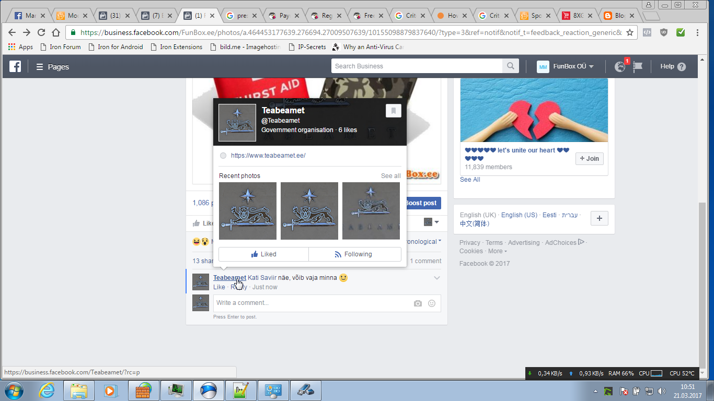Click the browser address bar URL
Image resolution: width=714 pixels, height=401 pixels.
pos(351,32)
